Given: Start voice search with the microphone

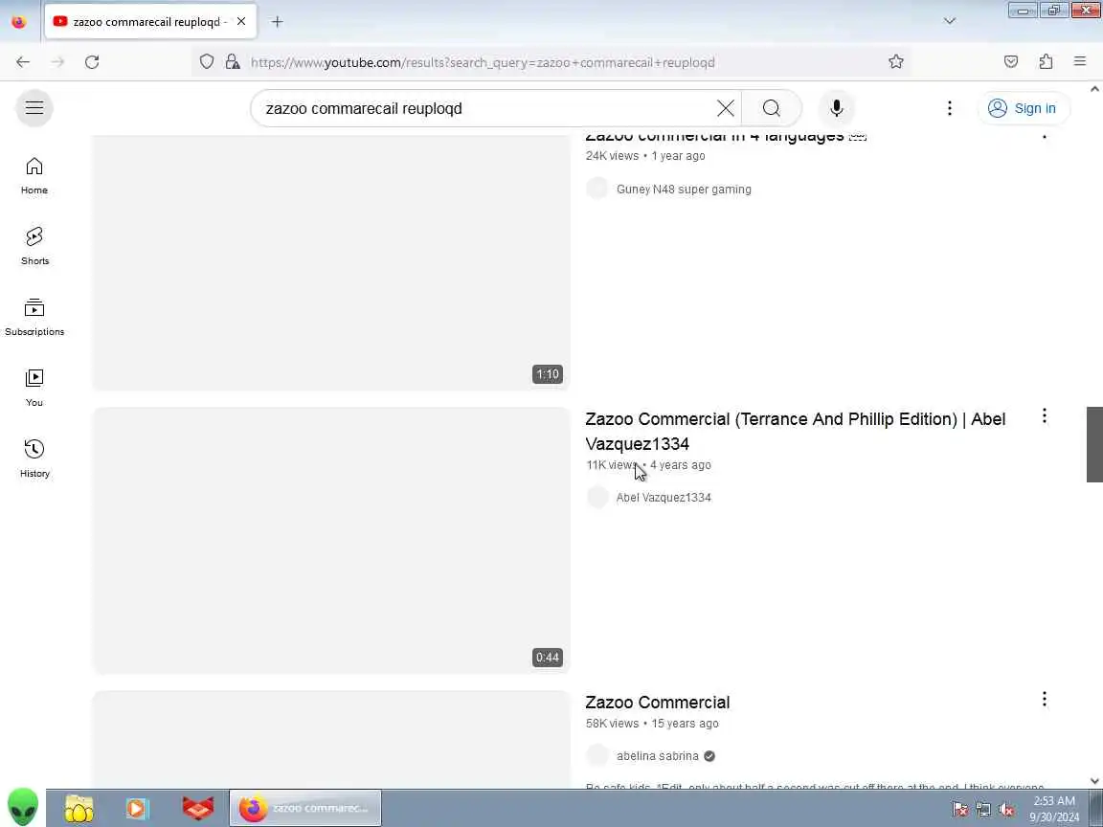Looking at the screenshot, I should click(x=836, y=108).
